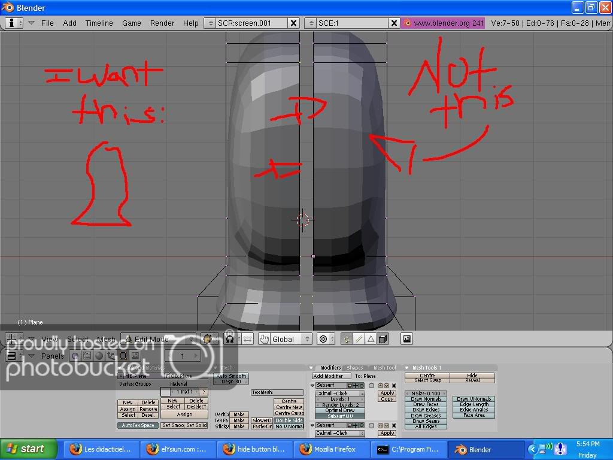Image resolution: width=613 pixels, height=460 pixels.
Task: Open the File menu
Action: click(x=47, y=23)
